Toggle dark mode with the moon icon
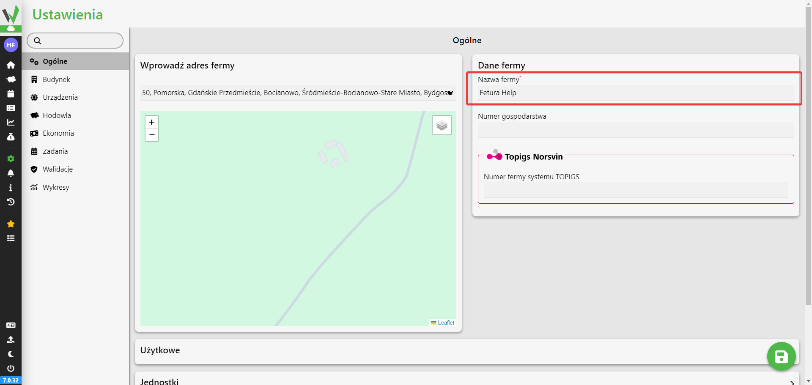The height and width of the screenshot is (385, 812). tap(11, 354)
